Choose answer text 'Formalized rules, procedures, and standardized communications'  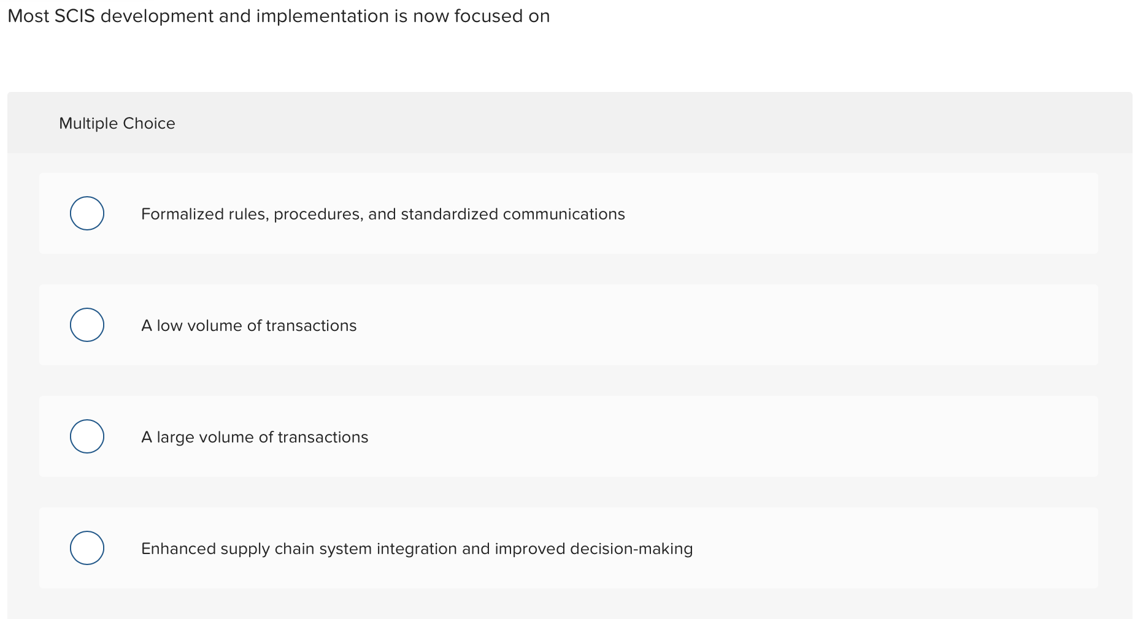coord(383,214)
